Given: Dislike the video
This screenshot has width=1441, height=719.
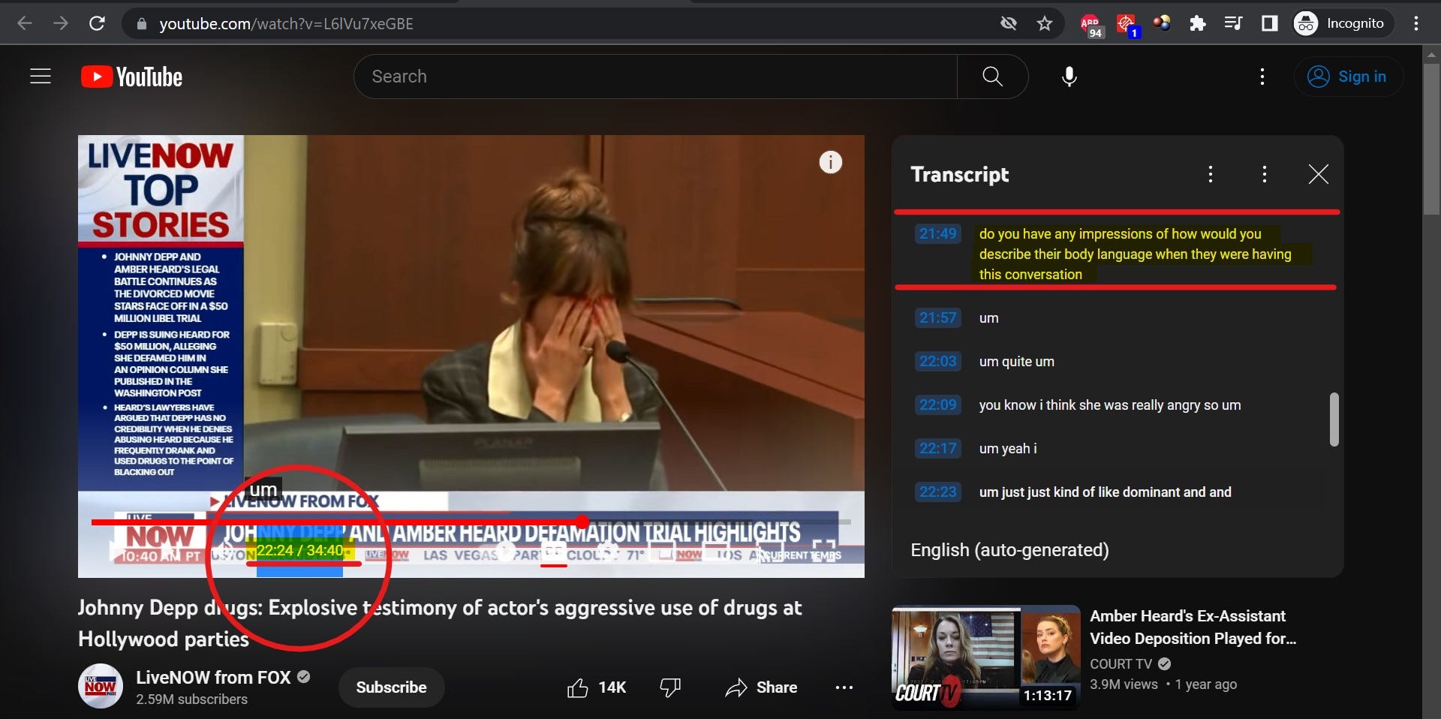Looking at the screenshot, I should tap(669, 687).
